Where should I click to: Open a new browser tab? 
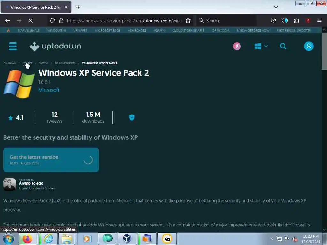78,7
